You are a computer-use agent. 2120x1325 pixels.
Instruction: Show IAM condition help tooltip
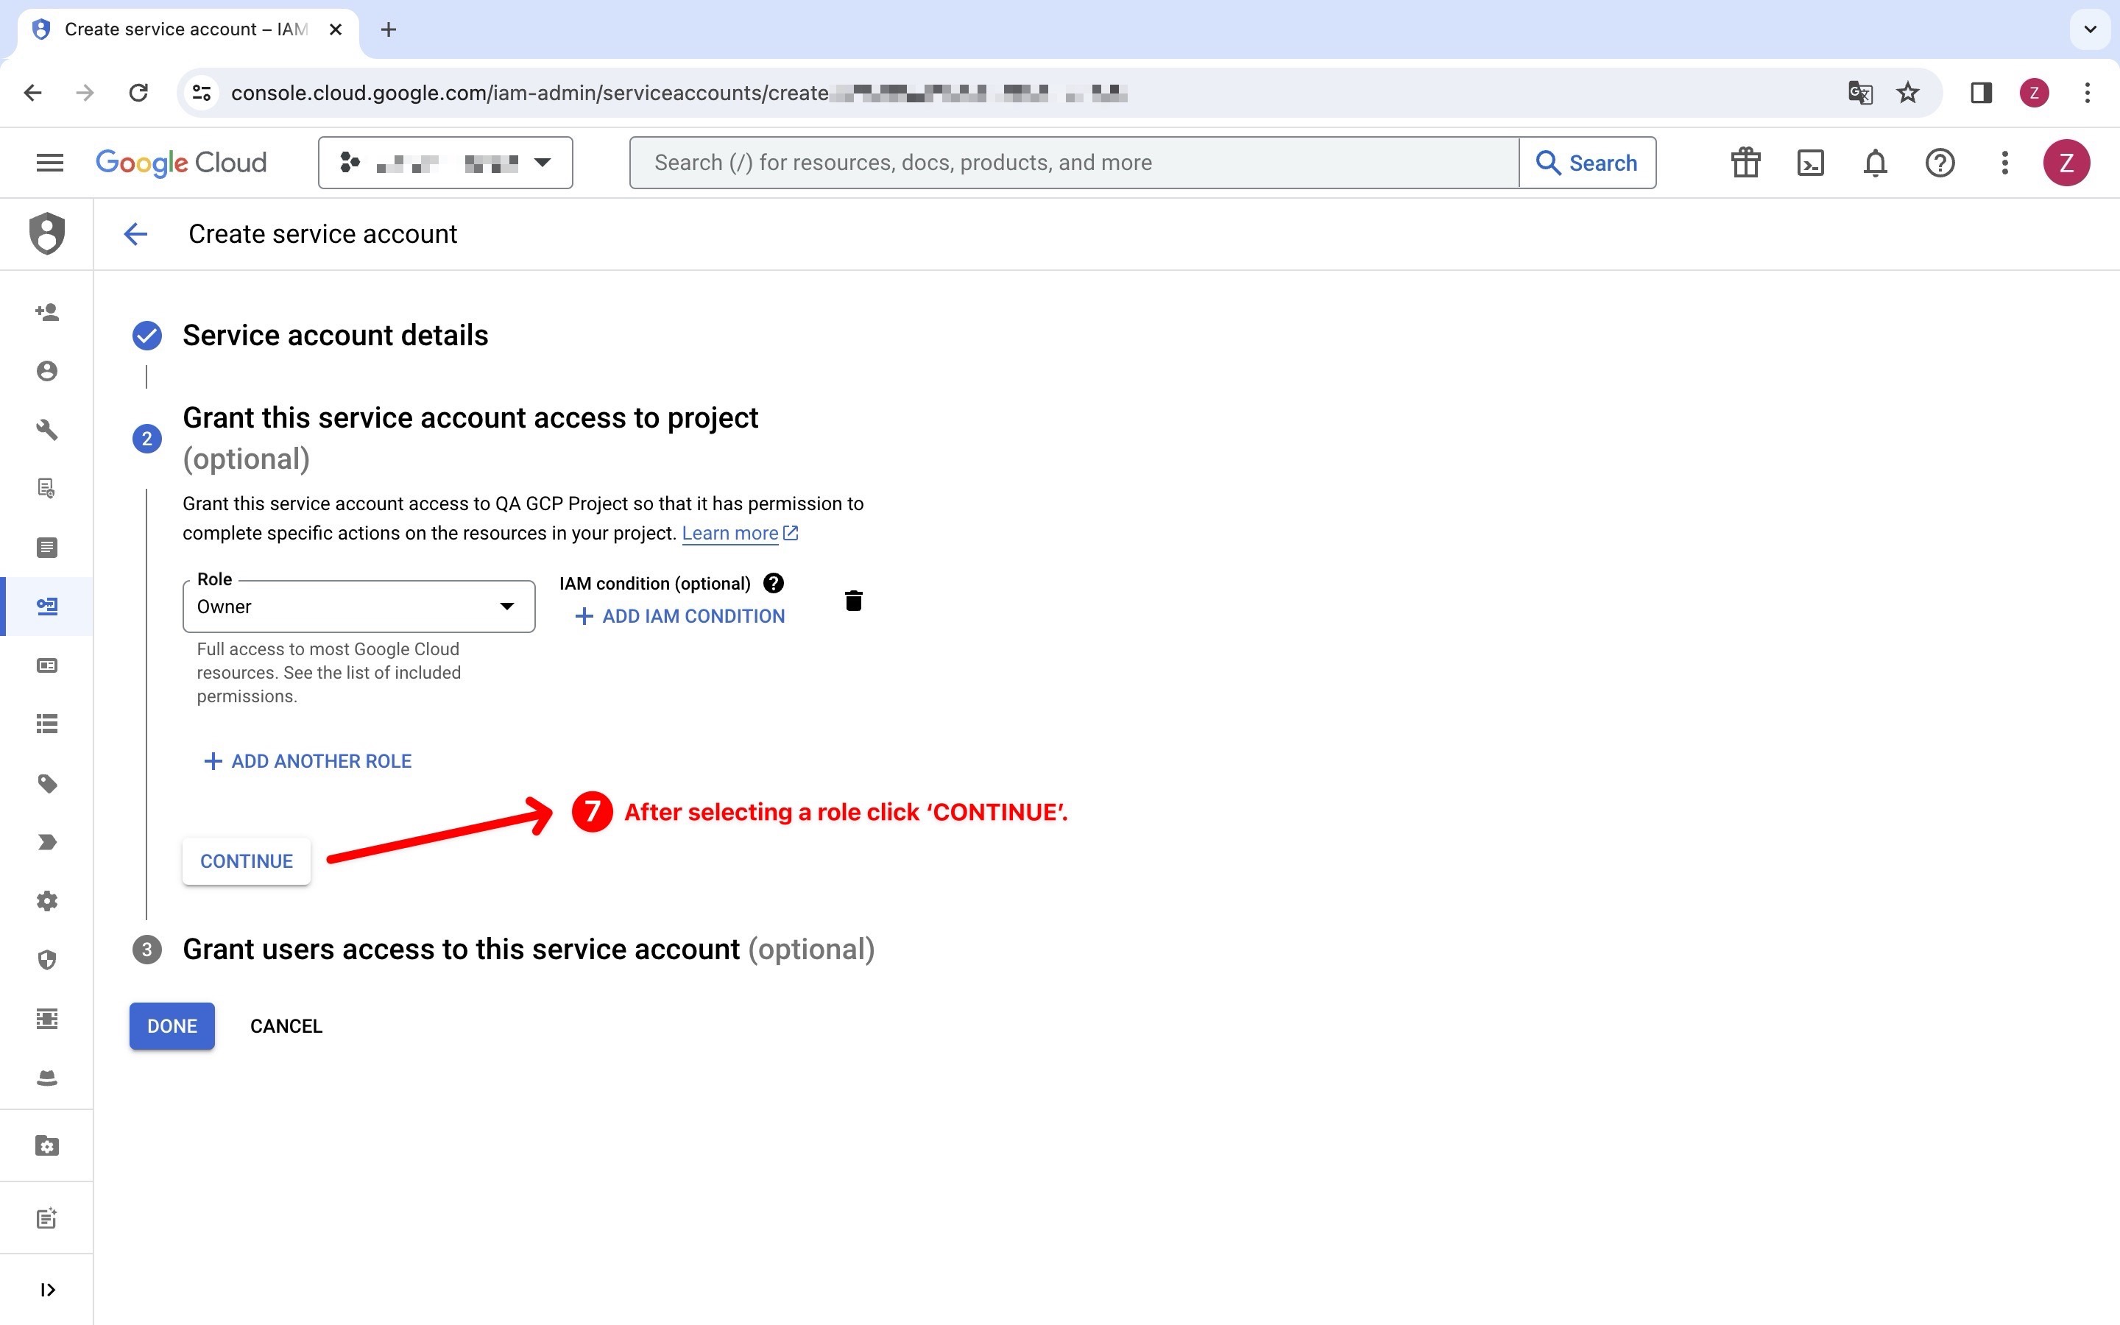[x=774, y=584]
